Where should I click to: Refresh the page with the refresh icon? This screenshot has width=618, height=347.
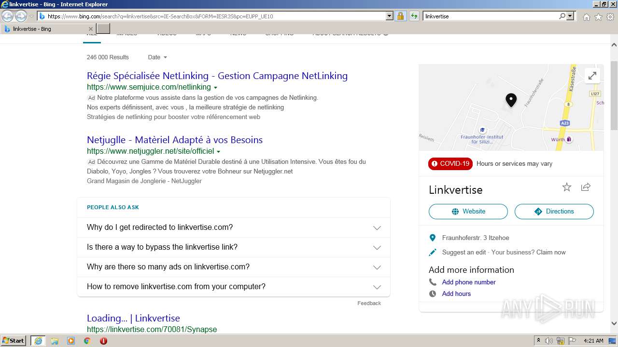click(414, 16)
